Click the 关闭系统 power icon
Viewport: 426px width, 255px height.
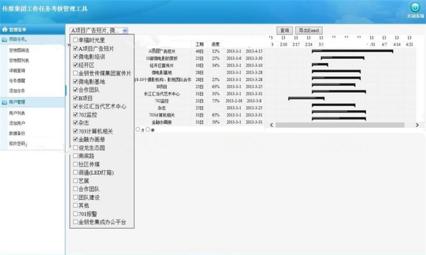[415, 7]
